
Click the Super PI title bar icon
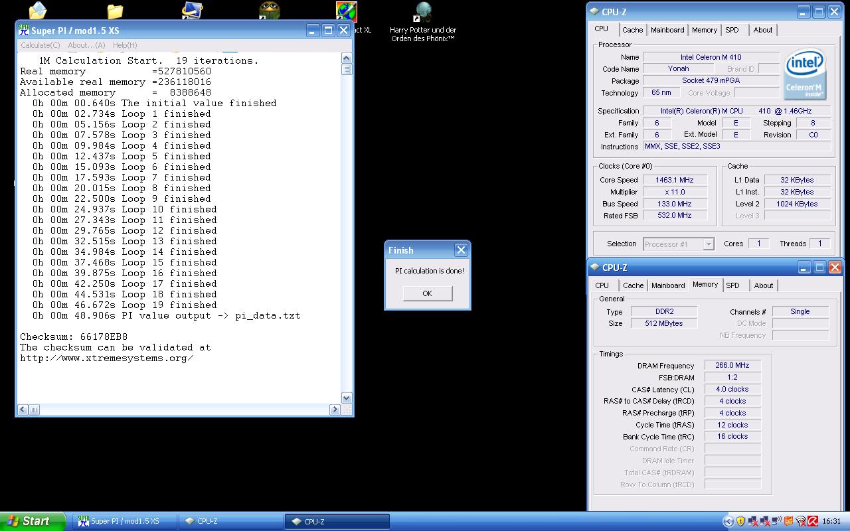24,30
